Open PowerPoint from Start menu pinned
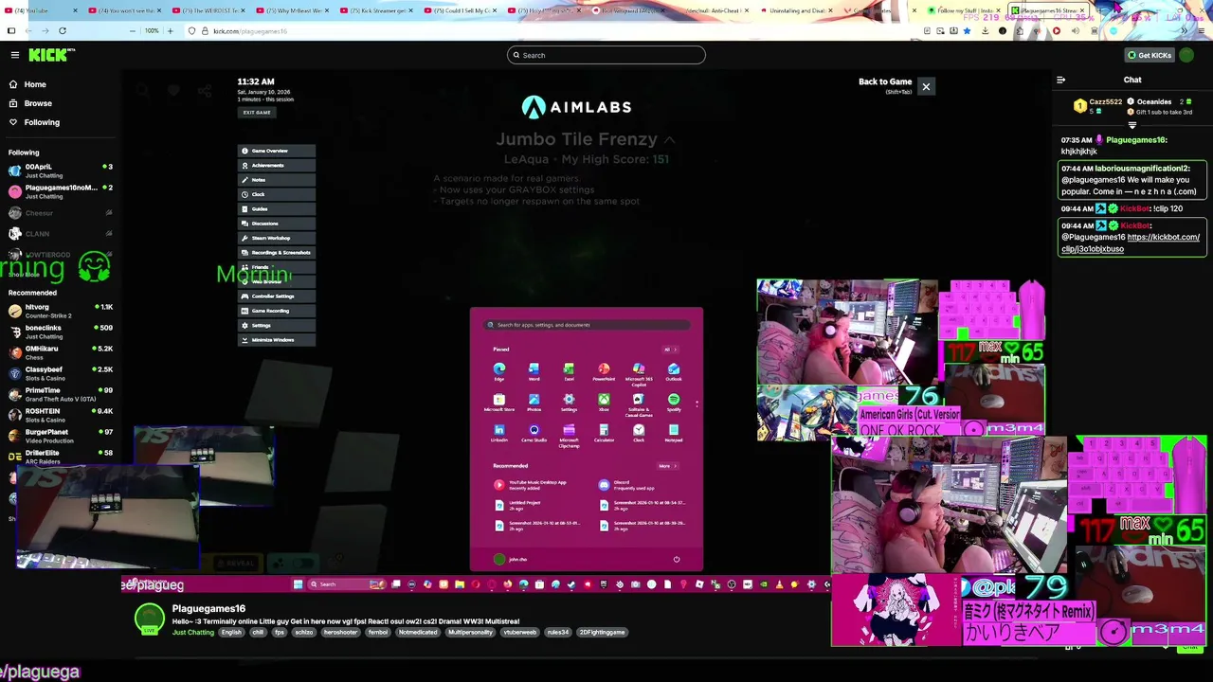Image resolution: width=1213 pixels, height=682 pixels. click(604, 371)
